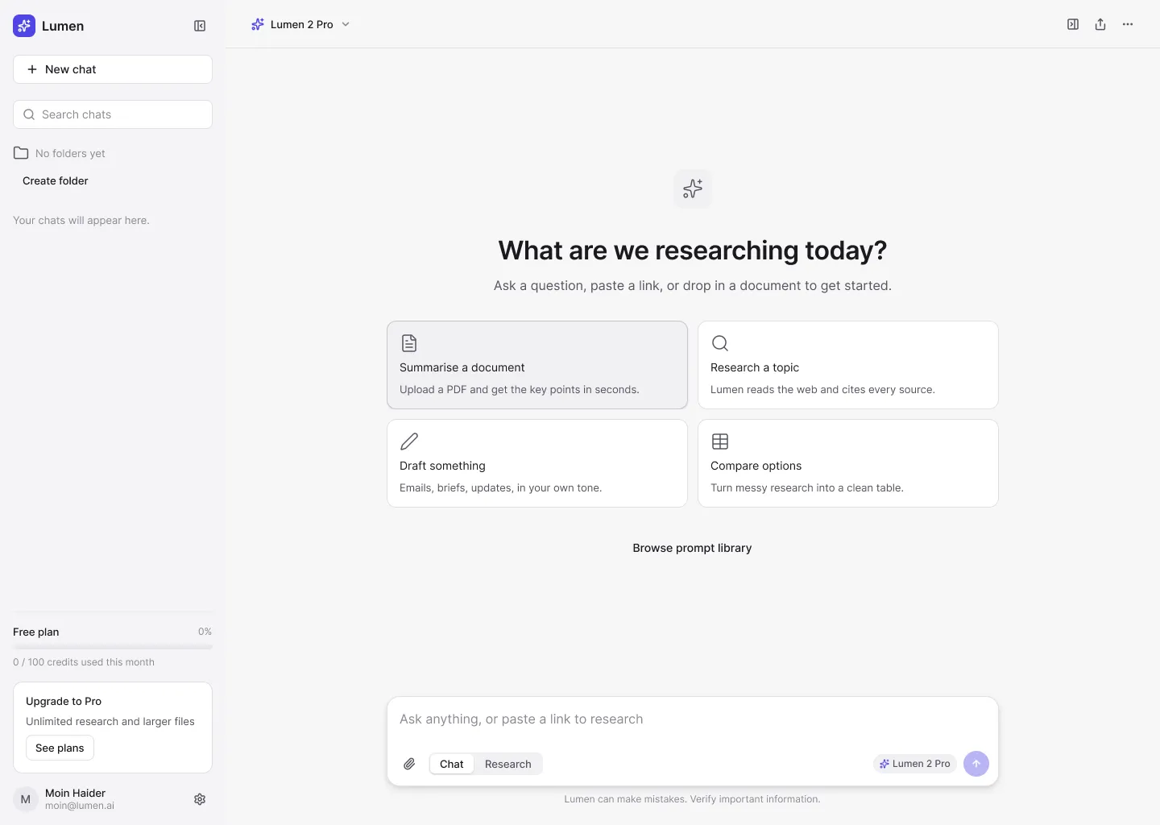Click the Lumen logo icon
The height and width of the screenshot is (825, 1160).
pyautogui.click(x=24, y=26)
